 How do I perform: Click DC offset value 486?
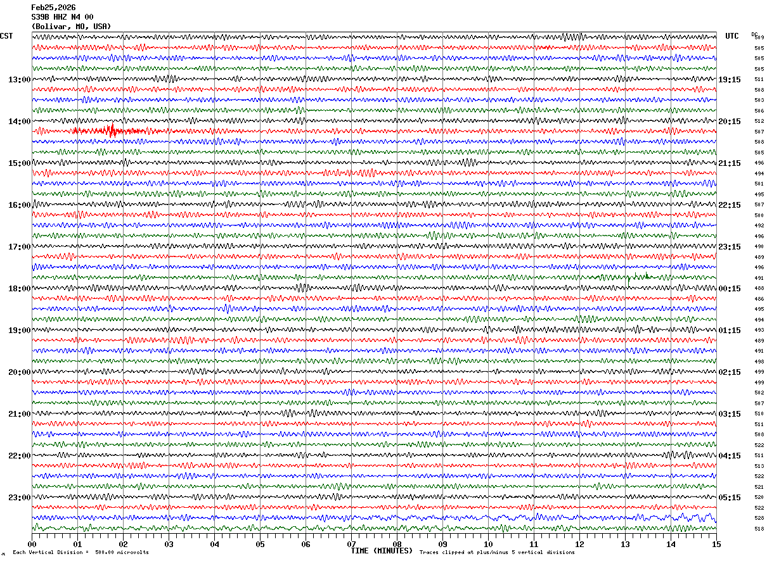point(759,299)
